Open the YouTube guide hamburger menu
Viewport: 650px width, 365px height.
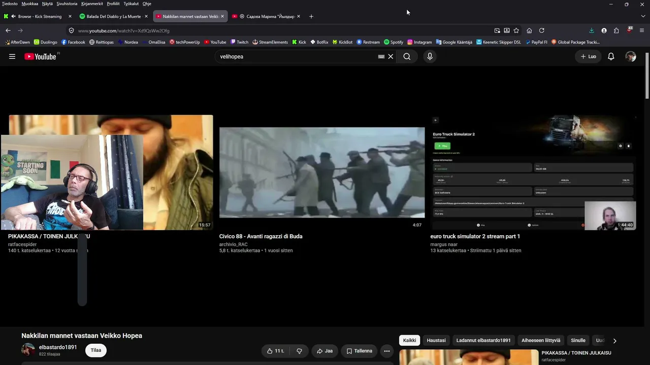12,57
